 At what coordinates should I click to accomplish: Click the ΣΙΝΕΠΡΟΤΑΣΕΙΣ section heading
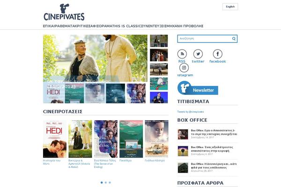coord(63,112)
